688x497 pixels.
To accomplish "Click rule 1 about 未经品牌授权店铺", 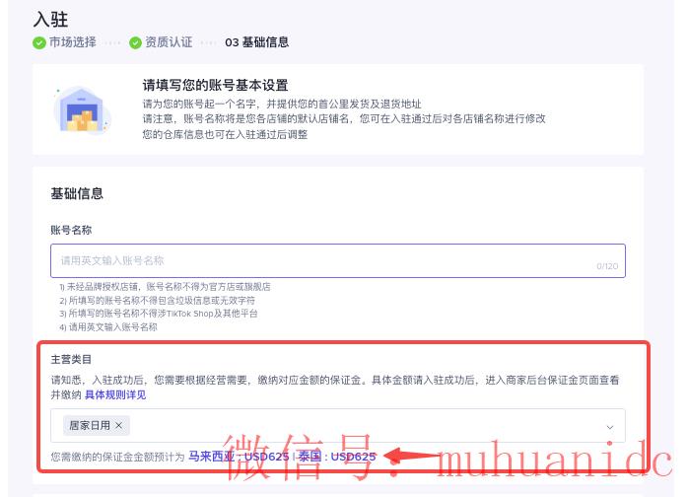I will (165, 287).
